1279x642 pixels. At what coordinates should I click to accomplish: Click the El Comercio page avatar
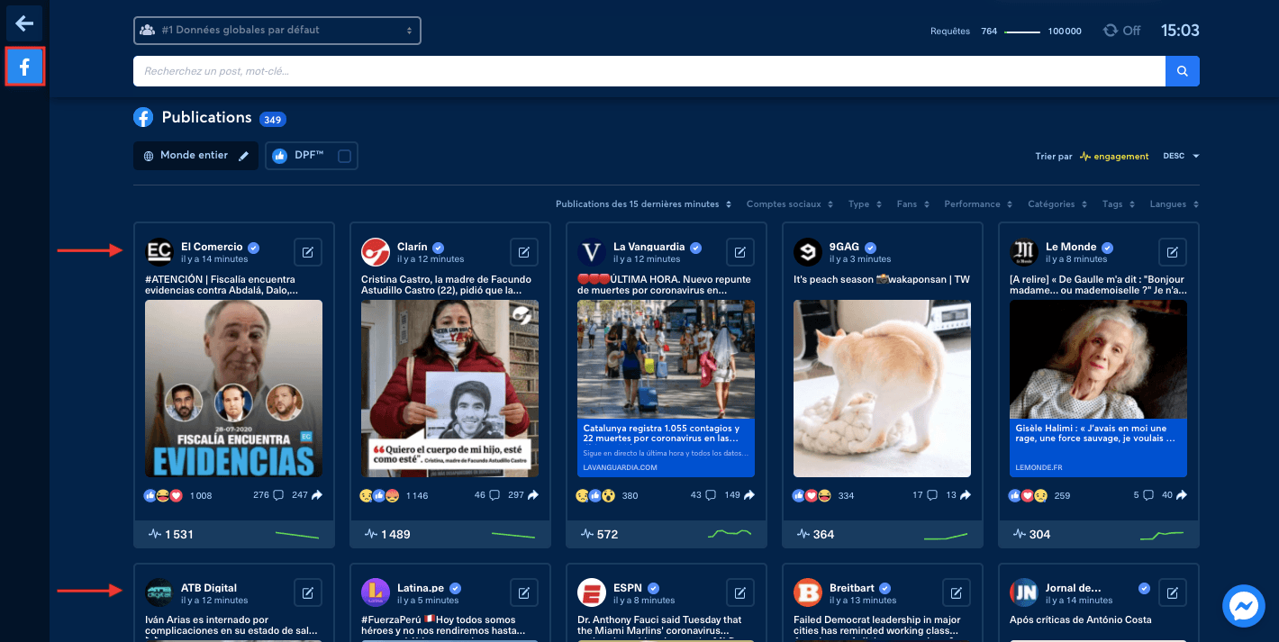(159, 252)
